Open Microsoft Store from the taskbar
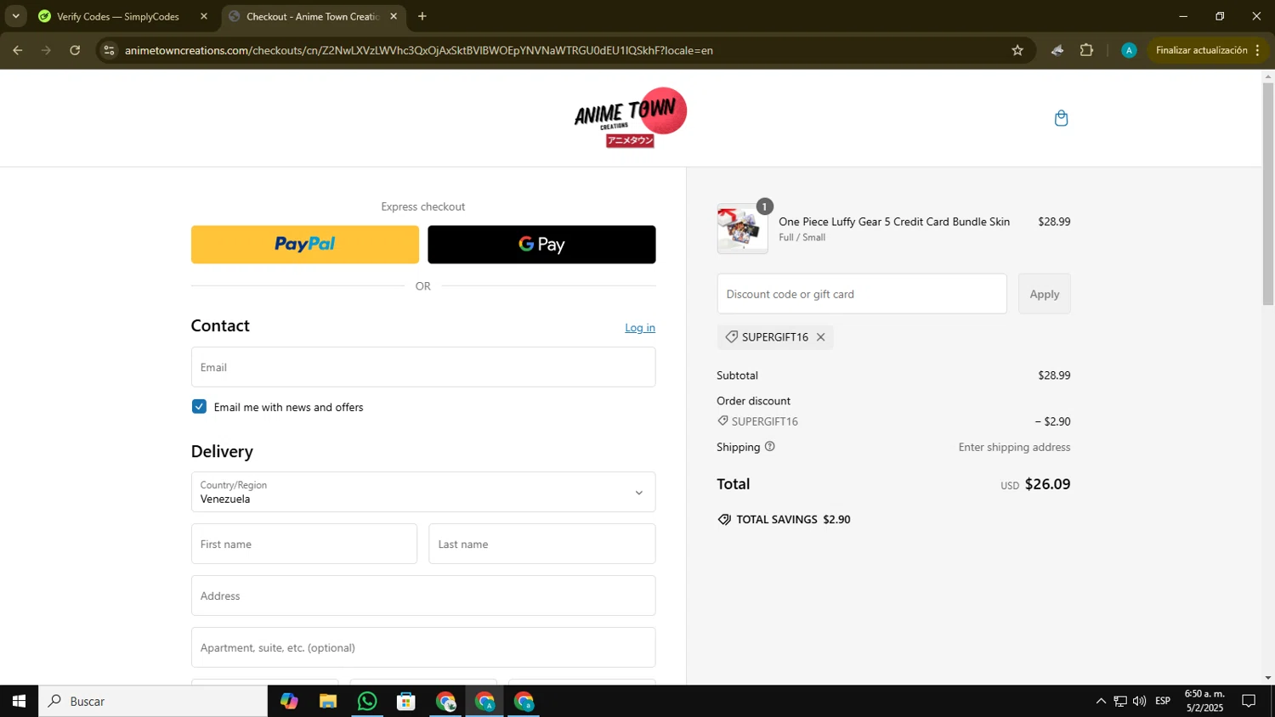This screenshot has height=717, width=1275. (406, 701)
